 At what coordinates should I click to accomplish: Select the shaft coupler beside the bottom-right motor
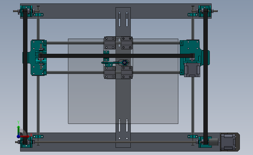[213, 142]
